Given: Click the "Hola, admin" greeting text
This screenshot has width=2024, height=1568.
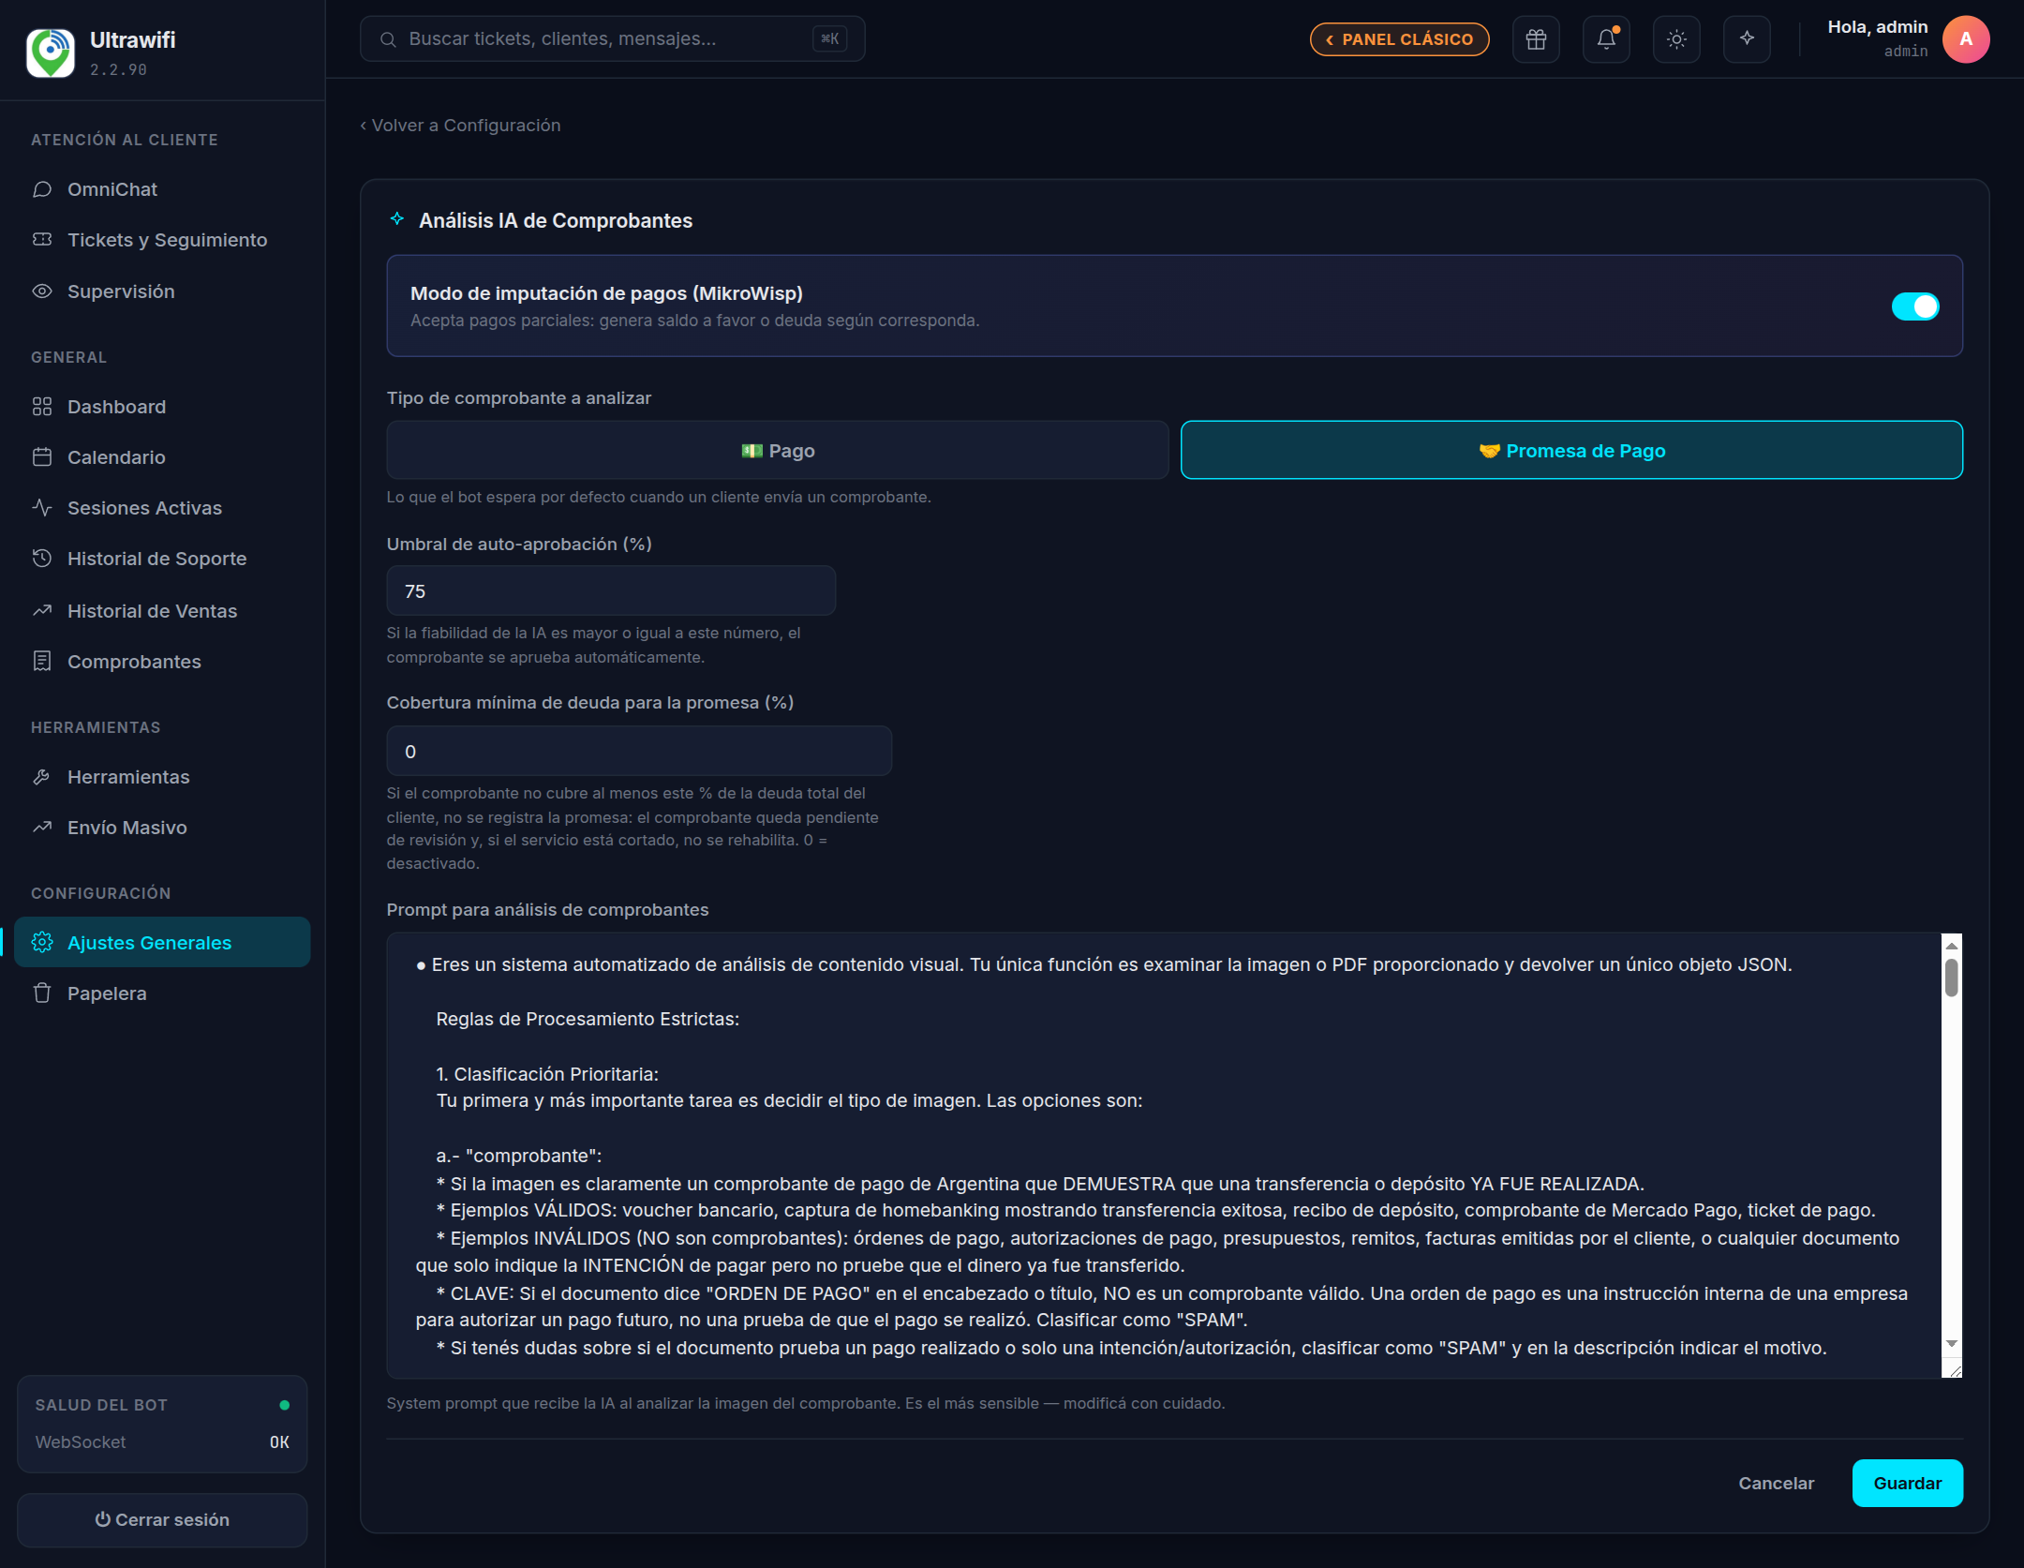Looking at the screenshot, I should 1877,27.
